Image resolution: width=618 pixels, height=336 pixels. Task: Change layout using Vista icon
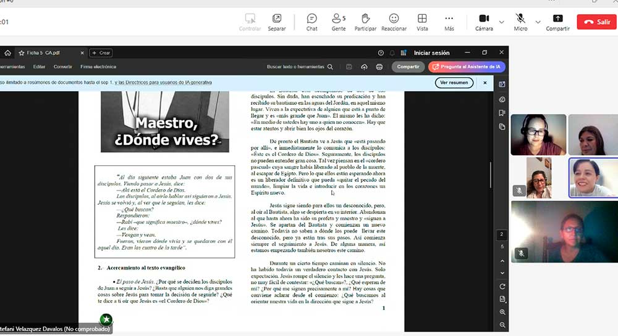tap(422, 22)
